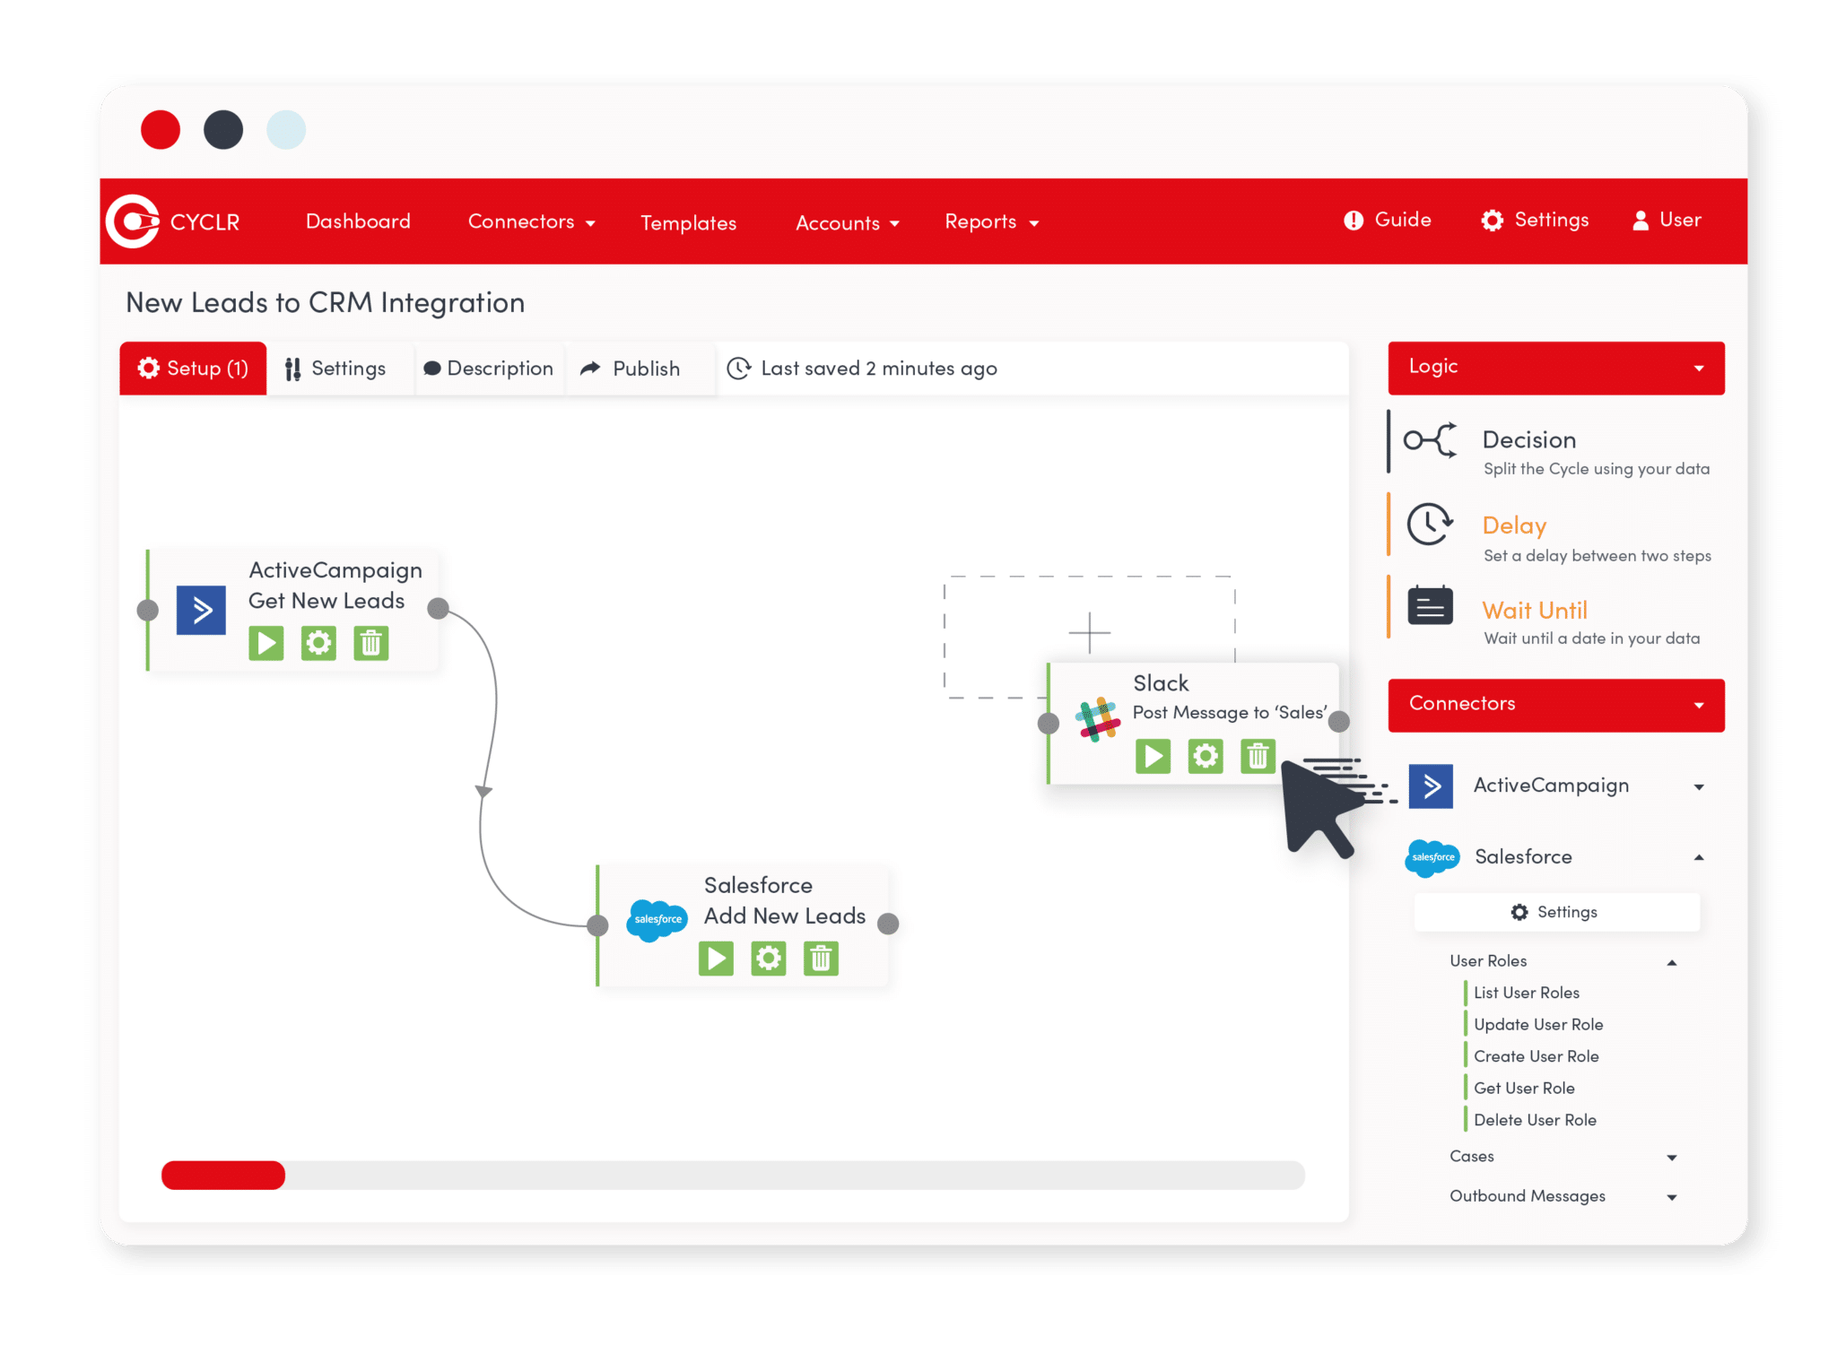
Task: Click Salesforce connector Settings button
Action: pos(1556,912)
